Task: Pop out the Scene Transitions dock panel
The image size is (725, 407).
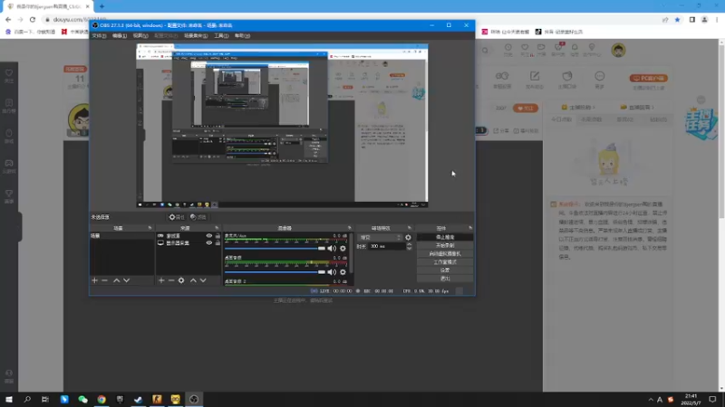Action: 410,228
